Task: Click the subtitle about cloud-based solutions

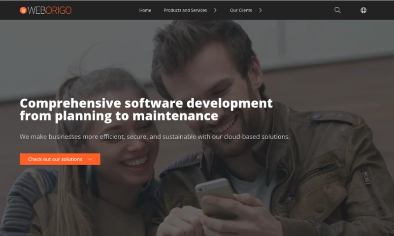Action: 155,137
